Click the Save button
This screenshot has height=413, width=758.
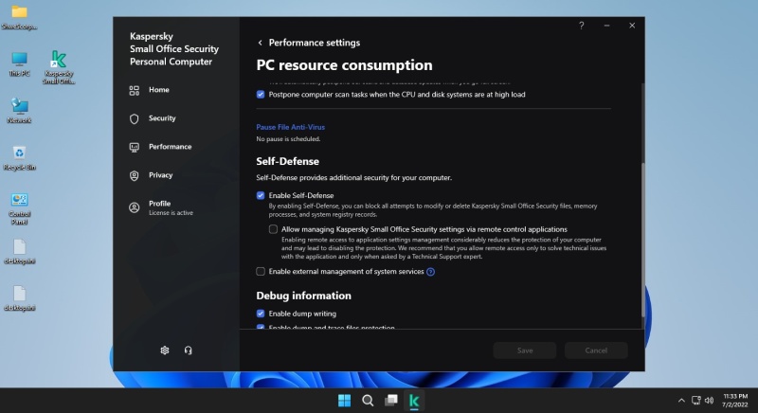point(525,350)
